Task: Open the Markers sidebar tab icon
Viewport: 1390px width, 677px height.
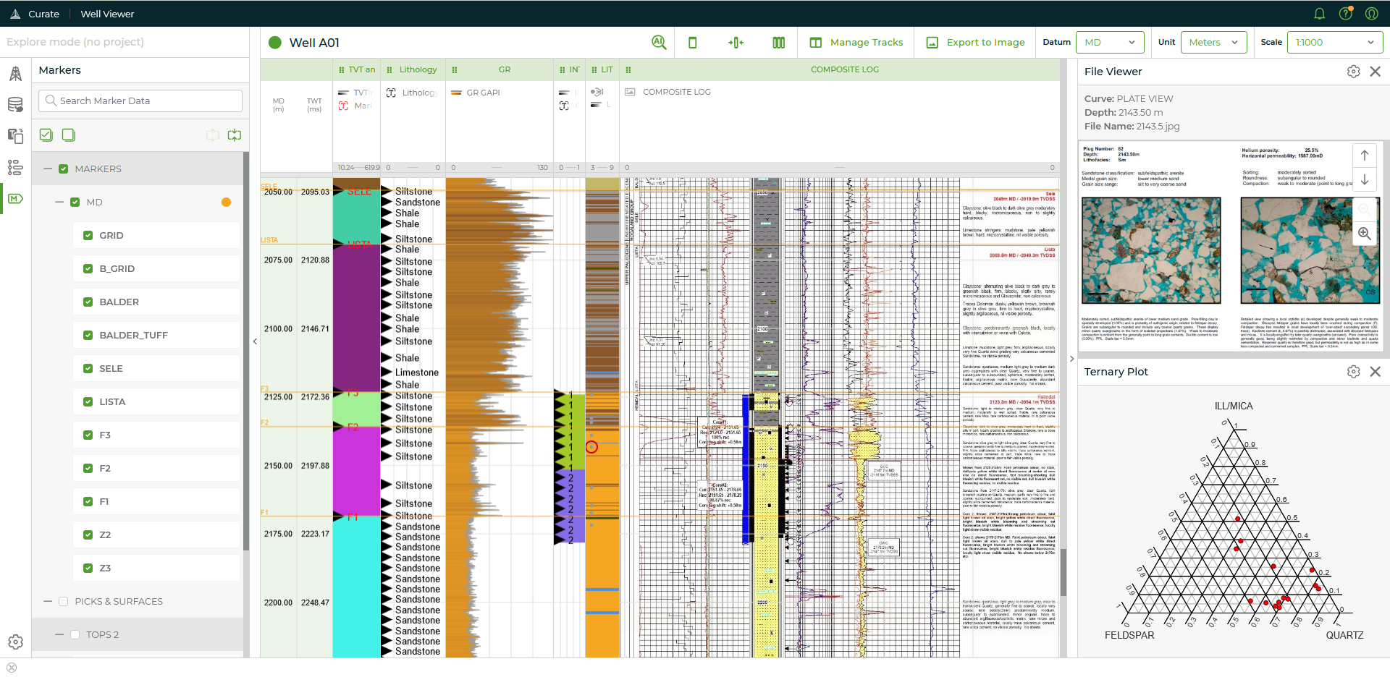Action: pyautogui.click(x=15, y=198)
